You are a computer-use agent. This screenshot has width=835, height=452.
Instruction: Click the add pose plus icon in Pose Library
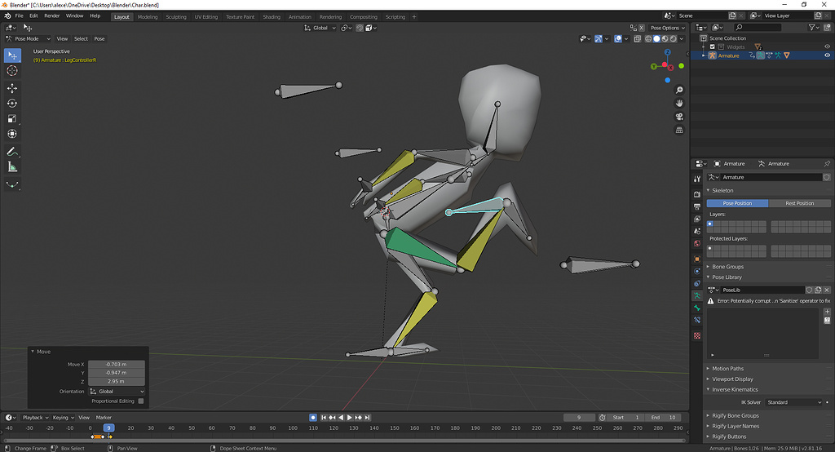point(827,312)
